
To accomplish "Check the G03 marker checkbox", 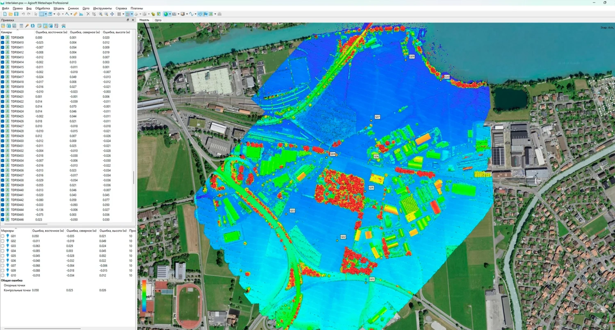I will pos(2,246).
